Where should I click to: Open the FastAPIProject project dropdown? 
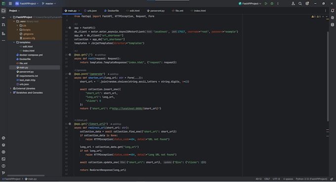(x=27, y=3)
